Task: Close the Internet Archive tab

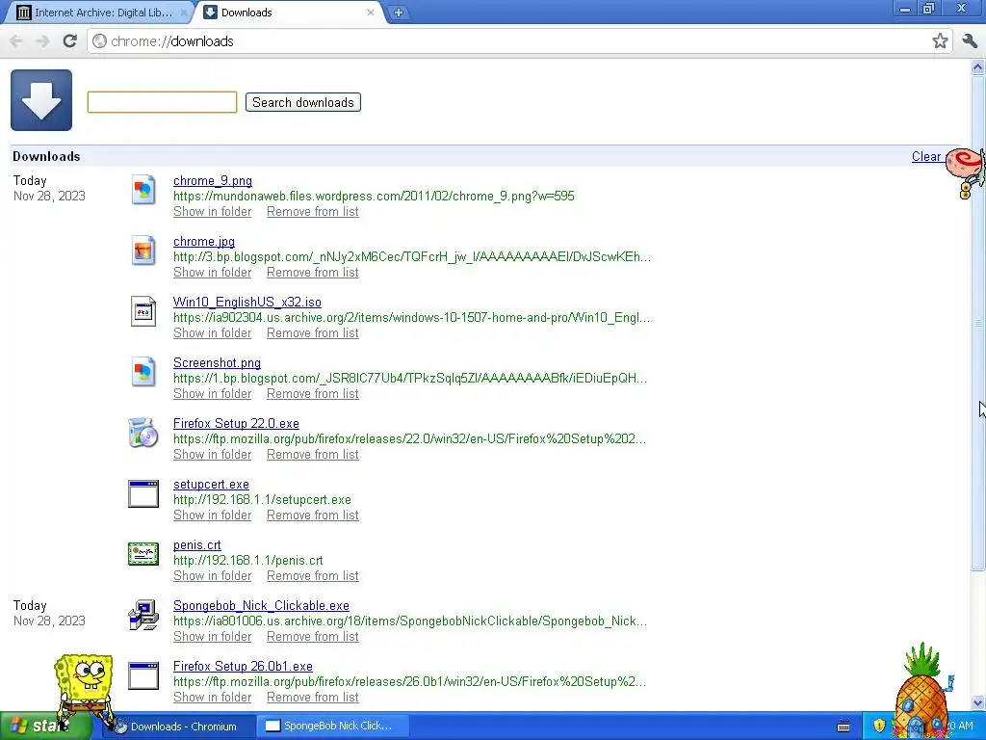Action: [184, 13]
